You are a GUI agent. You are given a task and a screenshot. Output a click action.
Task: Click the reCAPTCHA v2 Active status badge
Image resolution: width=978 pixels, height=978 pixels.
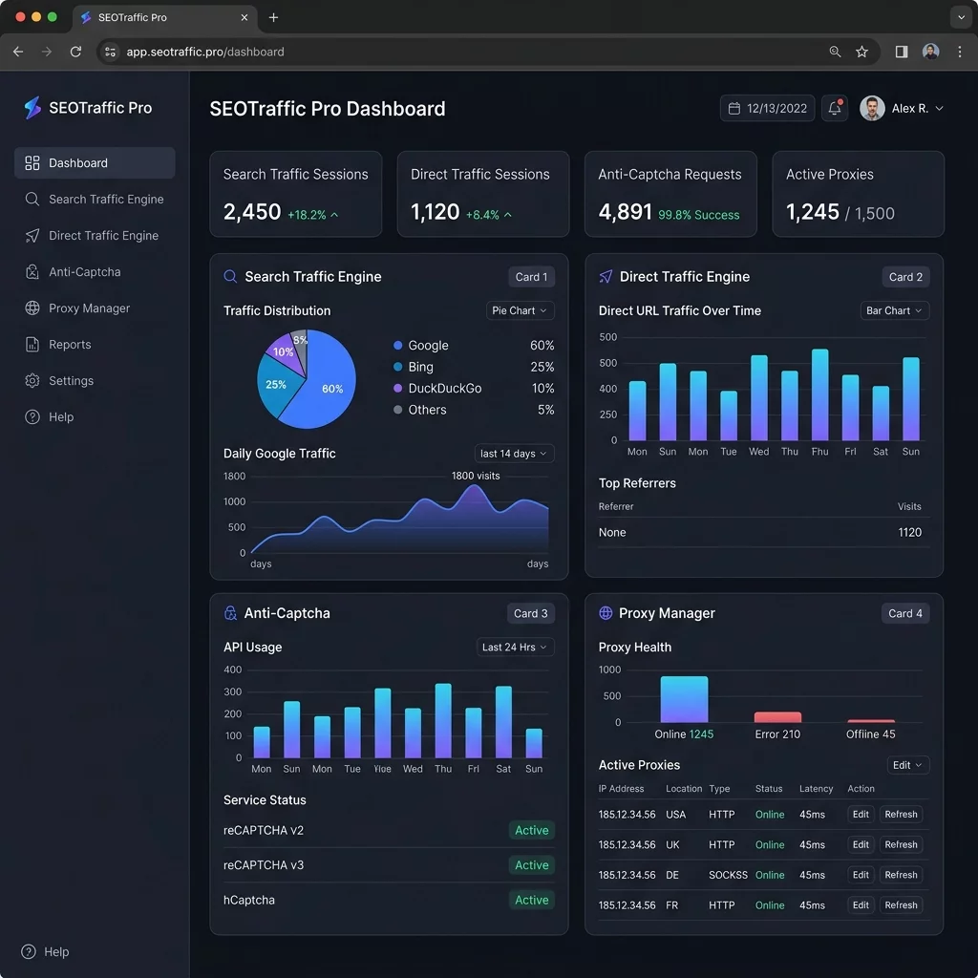pos(531,830)
